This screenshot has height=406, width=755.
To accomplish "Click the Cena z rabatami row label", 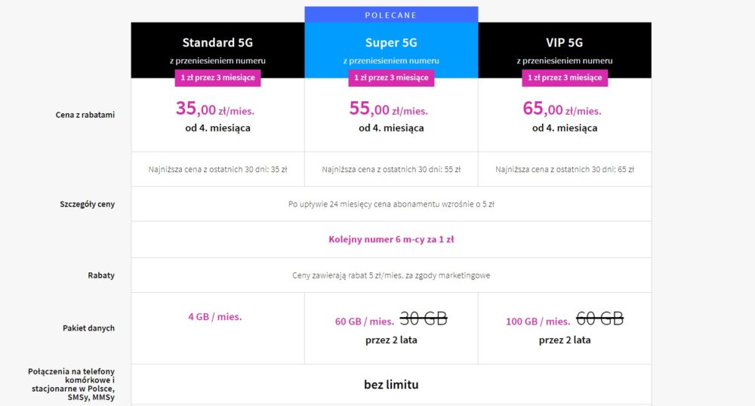I will click(x=85, y=115).
